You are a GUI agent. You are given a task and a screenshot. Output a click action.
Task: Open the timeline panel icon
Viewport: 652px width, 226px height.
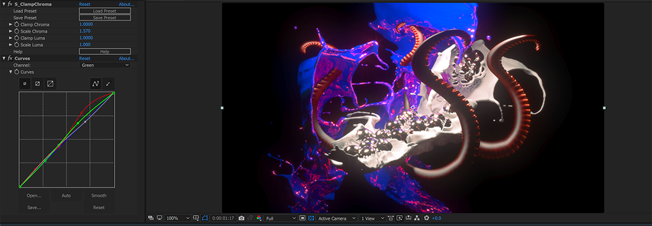pyautogui.click(x=408, y=218)
